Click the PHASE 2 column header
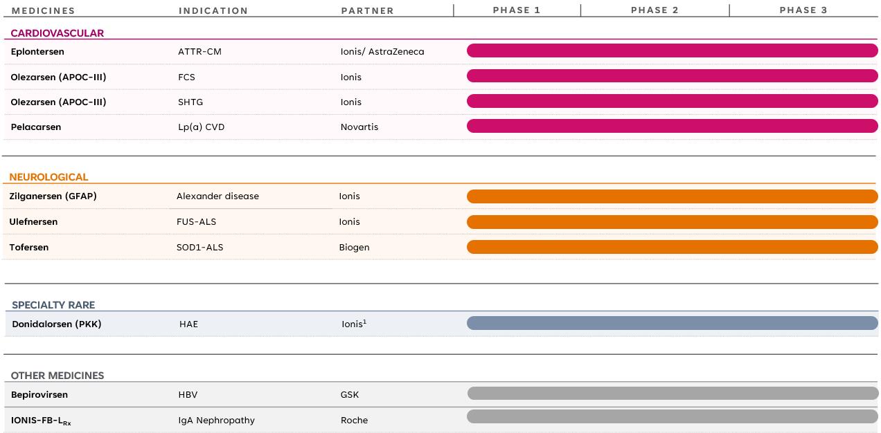881x433 pixels. click(x=655, y=10)
